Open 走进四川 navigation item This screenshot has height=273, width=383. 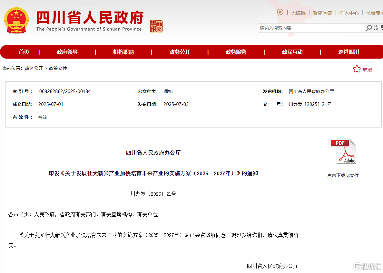349,52
